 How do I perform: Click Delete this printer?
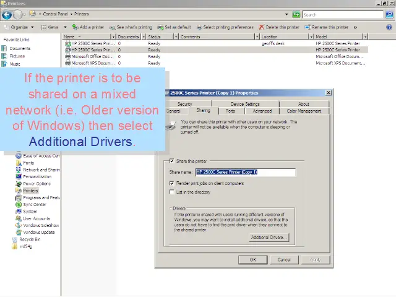[x=279, y=27]
